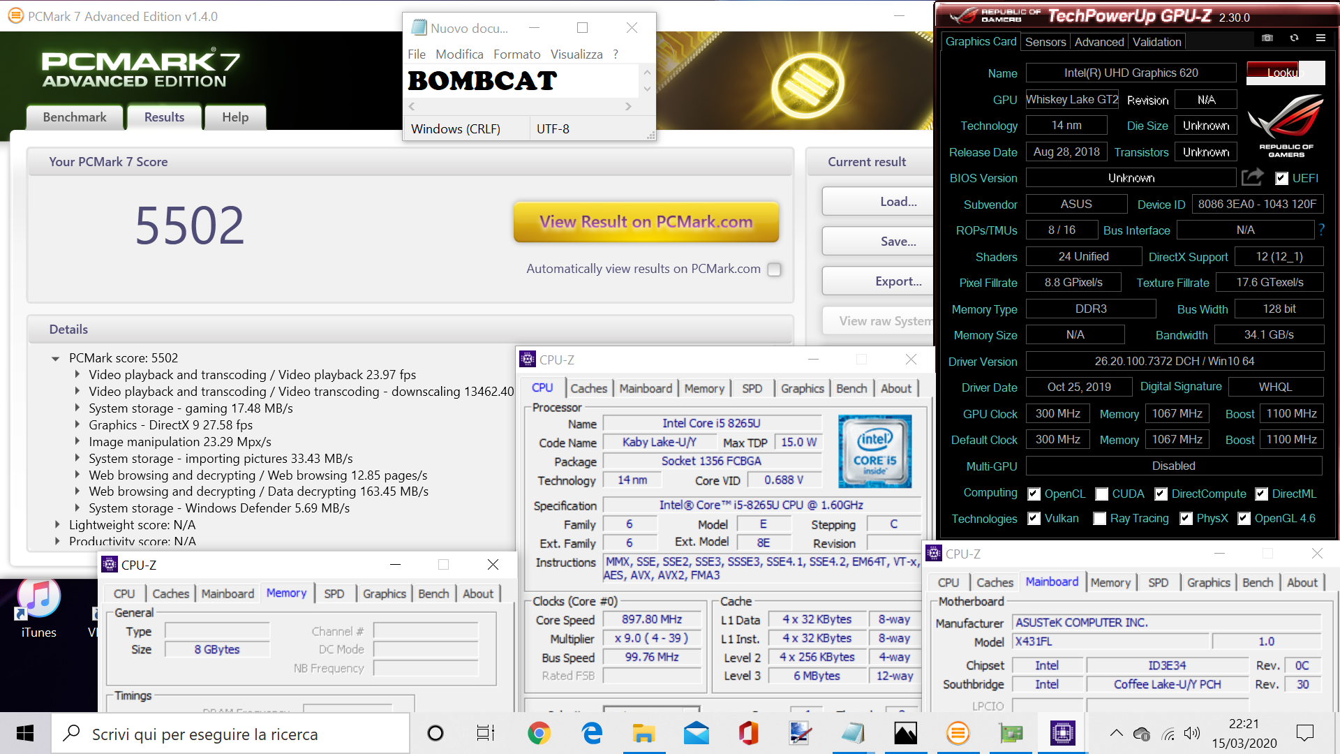Open the iTunes desktop shortcut
Image resolution: width=1340 pixels, height=754 pixels.
tap(39, 608)
